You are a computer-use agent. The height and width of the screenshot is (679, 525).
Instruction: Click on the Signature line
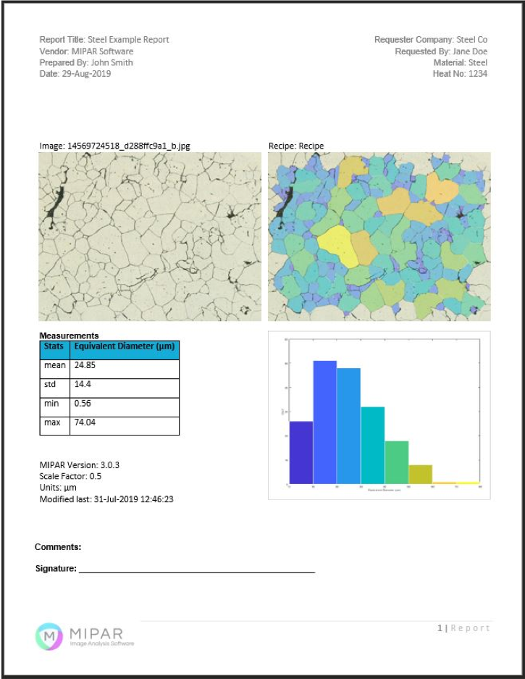(x=197, y=570)
